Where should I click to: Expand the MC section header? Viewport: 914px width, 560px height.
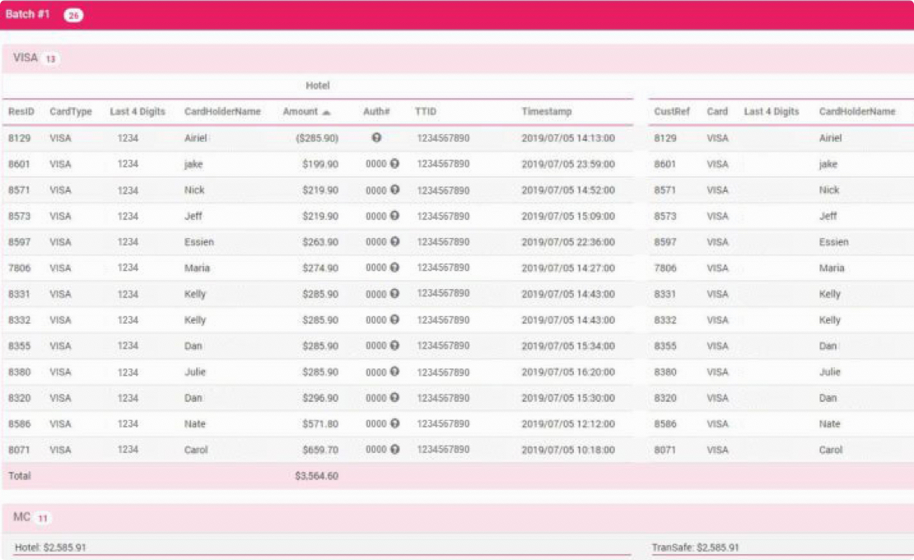(x=458, y=517)
